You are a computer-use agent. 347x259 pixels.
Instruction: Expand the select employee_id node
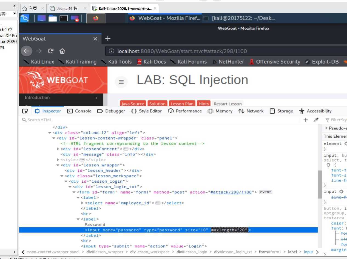tap(83, 203)
